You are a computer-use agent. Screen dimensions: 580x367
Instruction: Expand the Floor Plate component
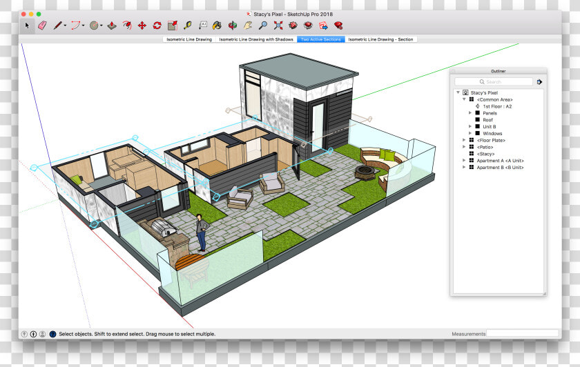coord(464,140)
